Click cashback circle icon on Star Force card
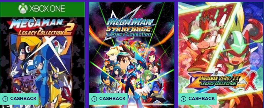This screenshot has height=108, width=264. tap(94, 99)
